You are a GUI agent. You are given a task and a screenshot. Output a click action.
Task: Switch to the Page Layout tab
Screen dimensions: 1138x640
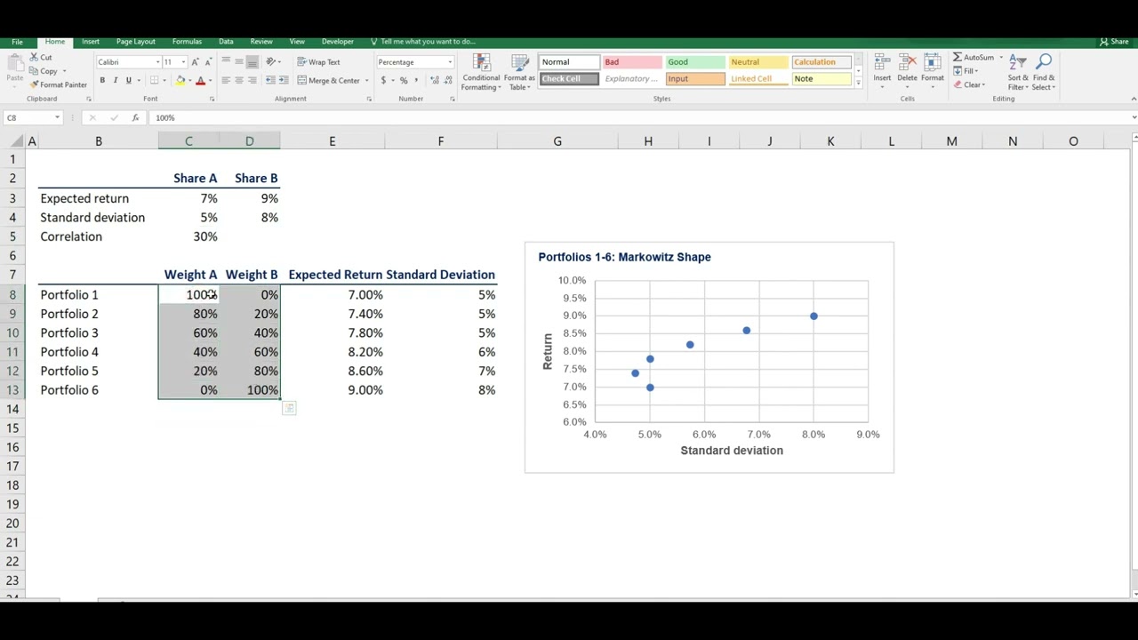click(136, 42)
